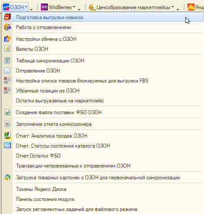This screenshot has height=214, width=204.
Task: Select Остатки выгружаемые на маркетплейс
Action: coord(60,101)
